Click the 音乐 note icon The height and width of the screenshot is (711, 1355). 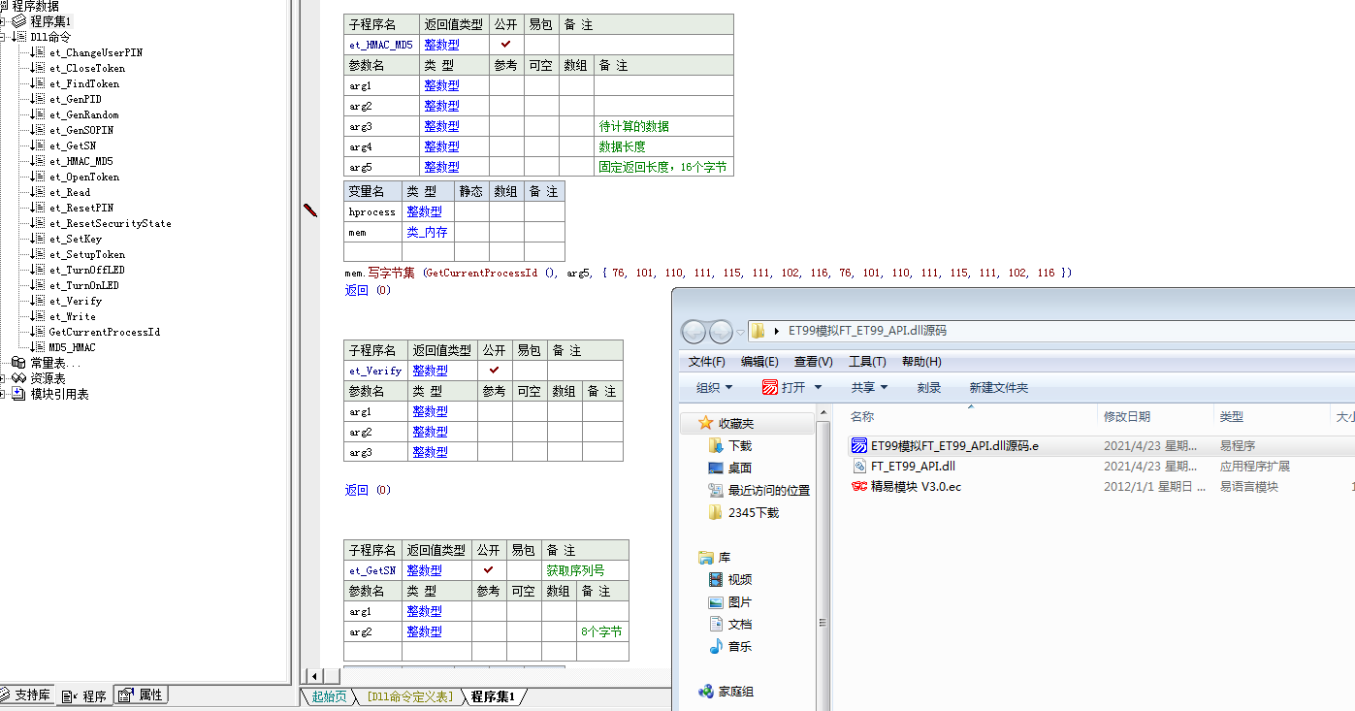716,647
